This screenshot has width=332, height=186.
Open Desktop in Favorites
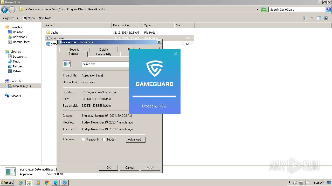point(18,32)
